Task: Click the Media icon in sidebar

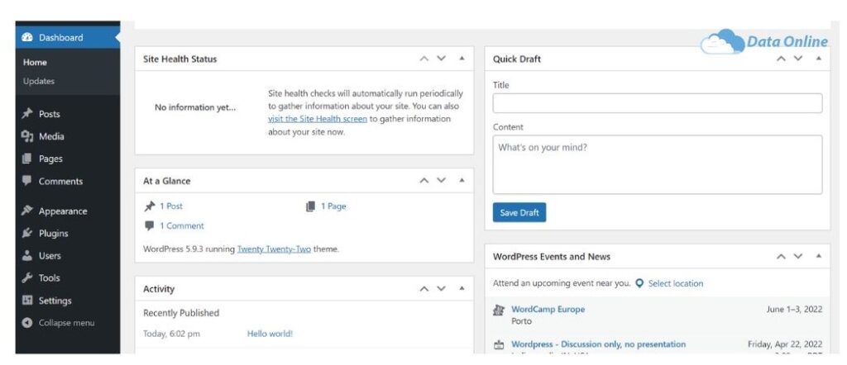Action: click(27, 136)
